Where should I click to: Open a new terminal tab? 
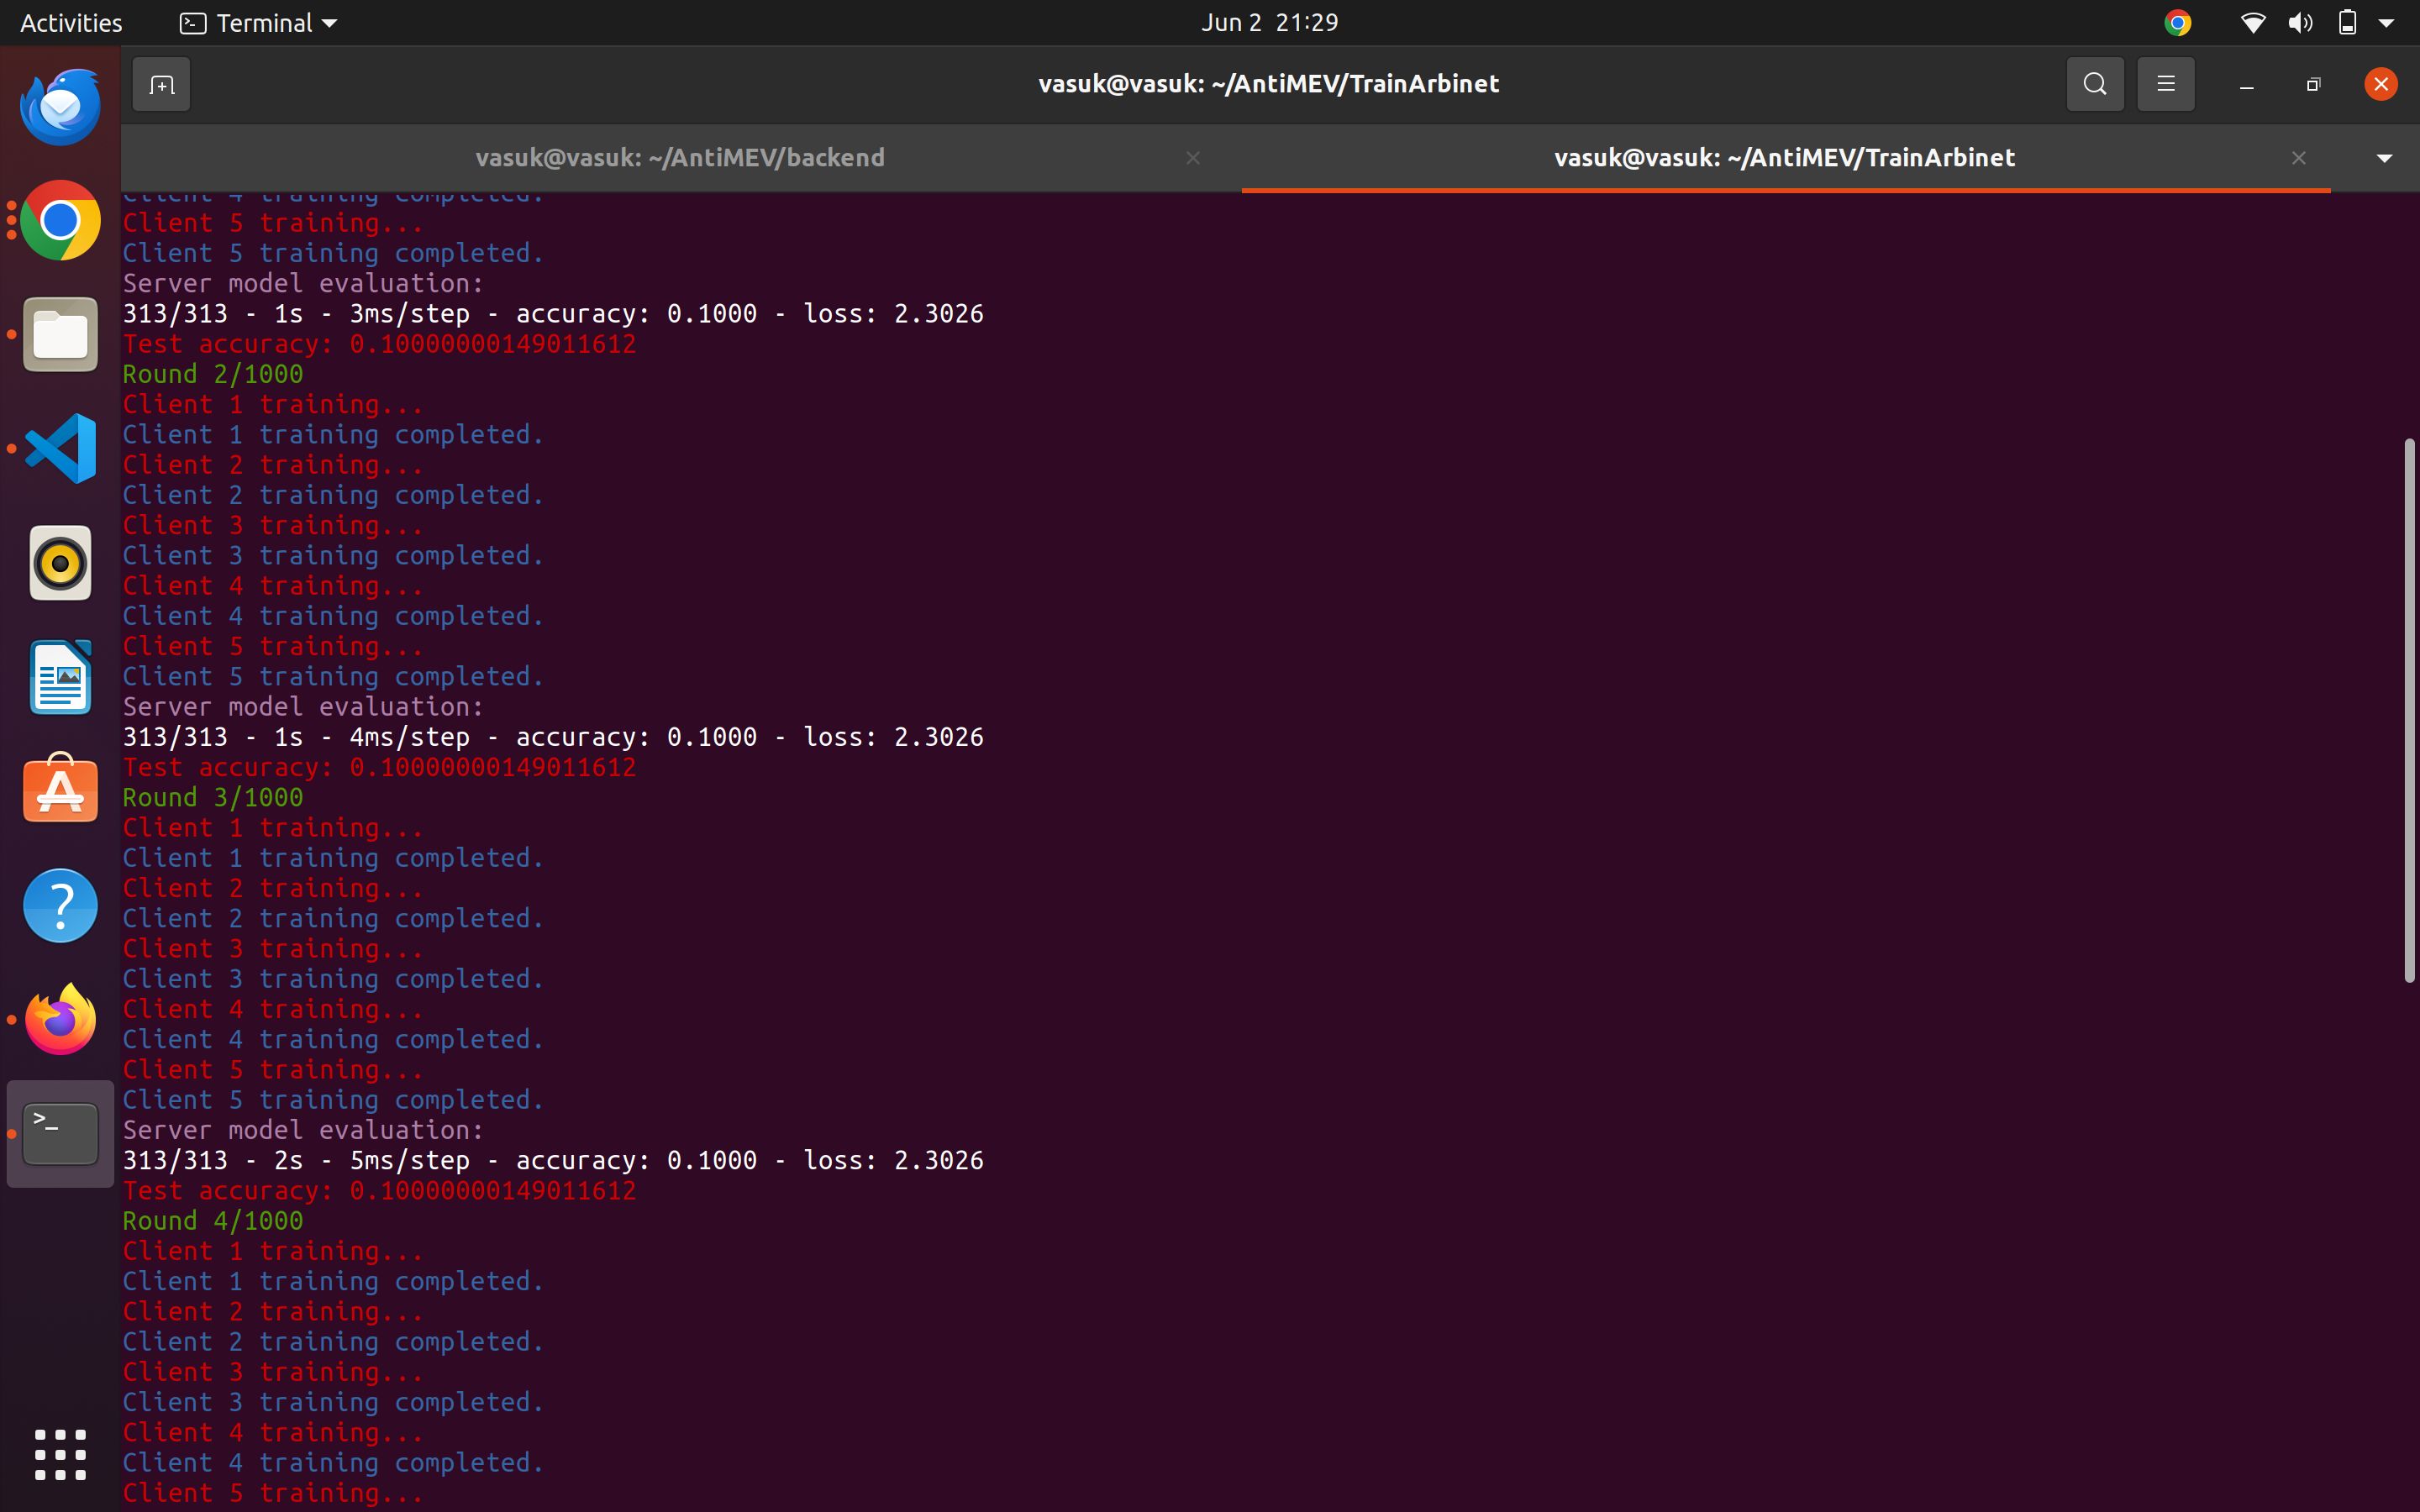pyautogui.click(x=161, y=84)
